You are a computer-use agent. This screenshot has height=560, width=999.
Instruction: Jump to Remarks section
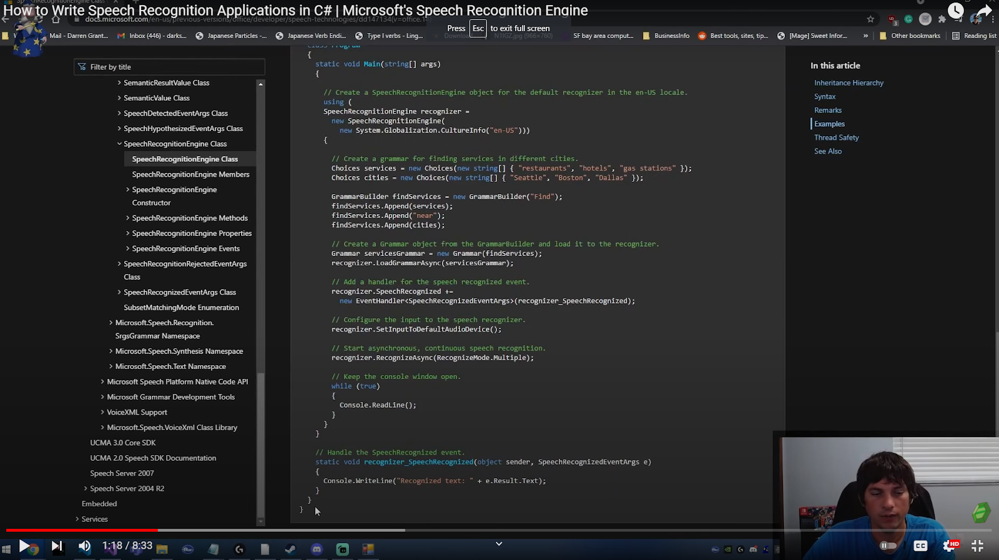[x=828, y=110]
